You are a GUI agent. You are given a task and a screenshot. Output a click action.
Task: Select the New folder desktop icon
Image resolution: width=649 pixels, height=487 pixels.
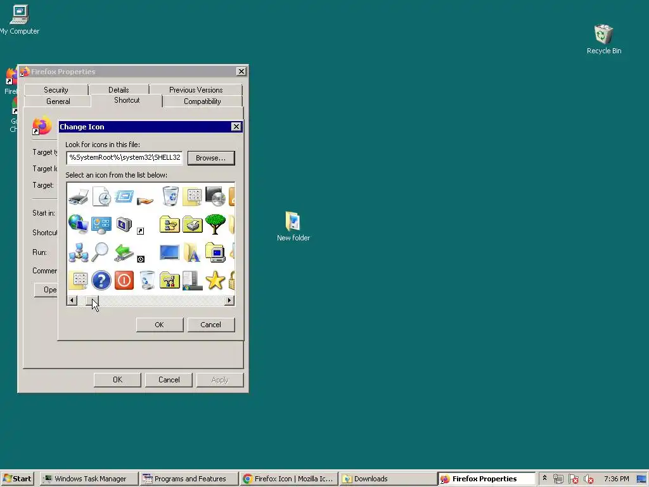coord(293,226)
